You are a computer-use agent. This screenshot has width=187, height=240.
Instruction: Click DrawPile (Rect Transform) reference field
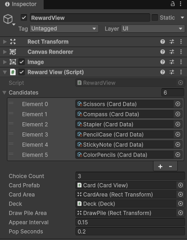(x=126, y=213)
